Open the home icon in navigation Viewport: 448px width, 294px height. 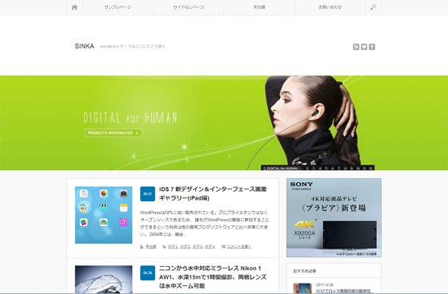pos(74,7)
